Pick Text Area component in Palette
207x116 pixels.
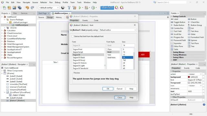click(x=193, y=31)
